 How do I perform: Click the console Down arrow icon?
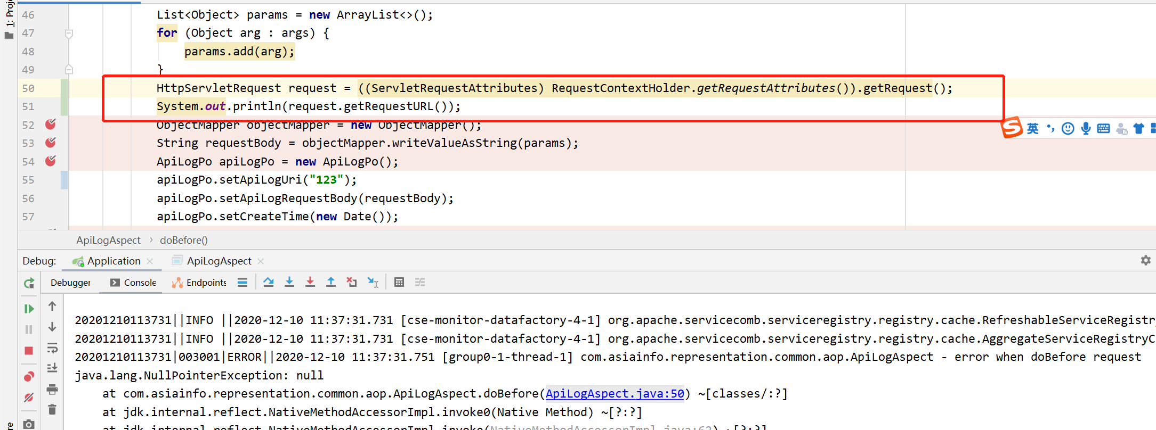click(x=52, y=327)
